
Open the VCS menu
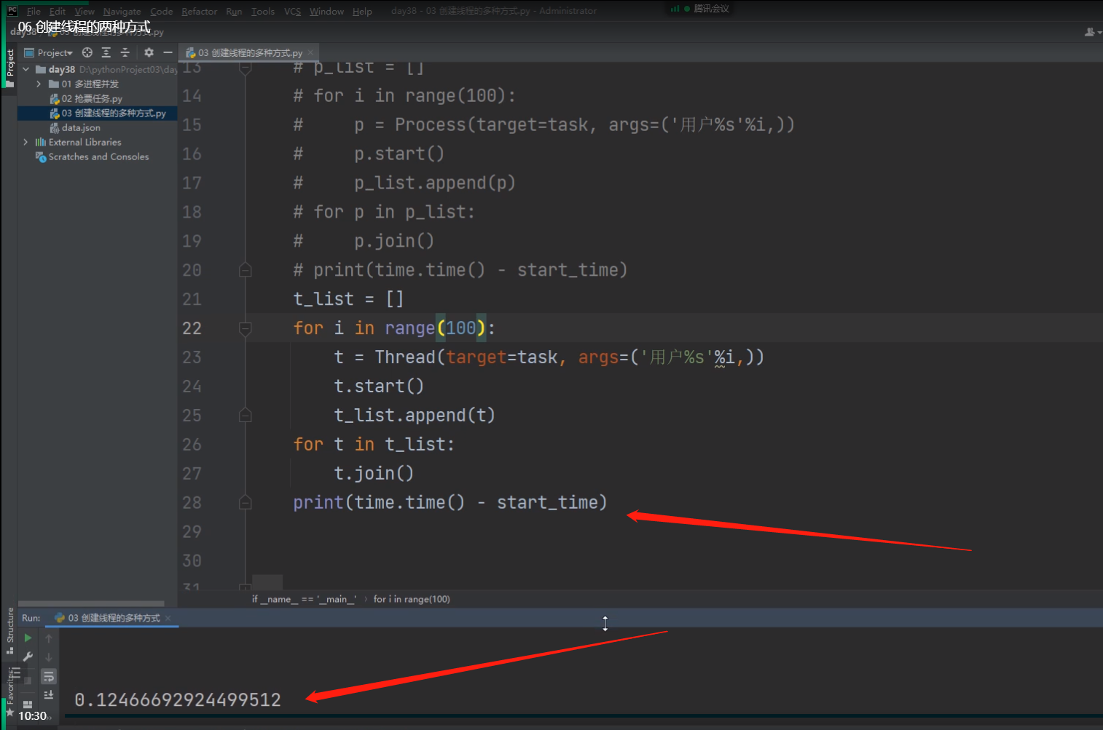click(x=292, y=12)
